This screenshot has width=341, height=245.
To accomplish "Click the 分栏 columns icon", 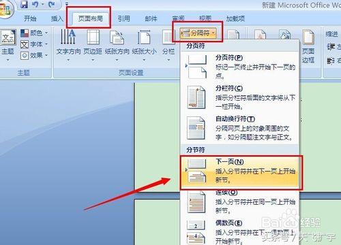I will coord(168,37).
